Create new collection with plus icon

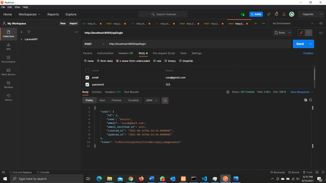21,32
